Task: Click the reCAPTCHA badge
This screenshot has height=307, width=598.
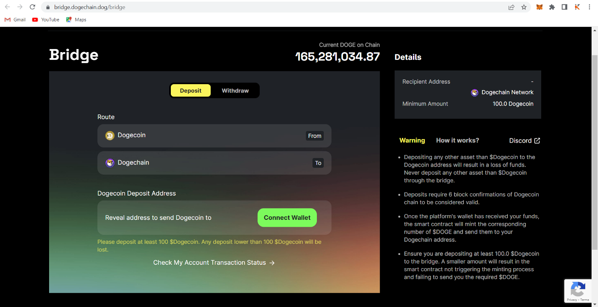Action: coord(578,291)
